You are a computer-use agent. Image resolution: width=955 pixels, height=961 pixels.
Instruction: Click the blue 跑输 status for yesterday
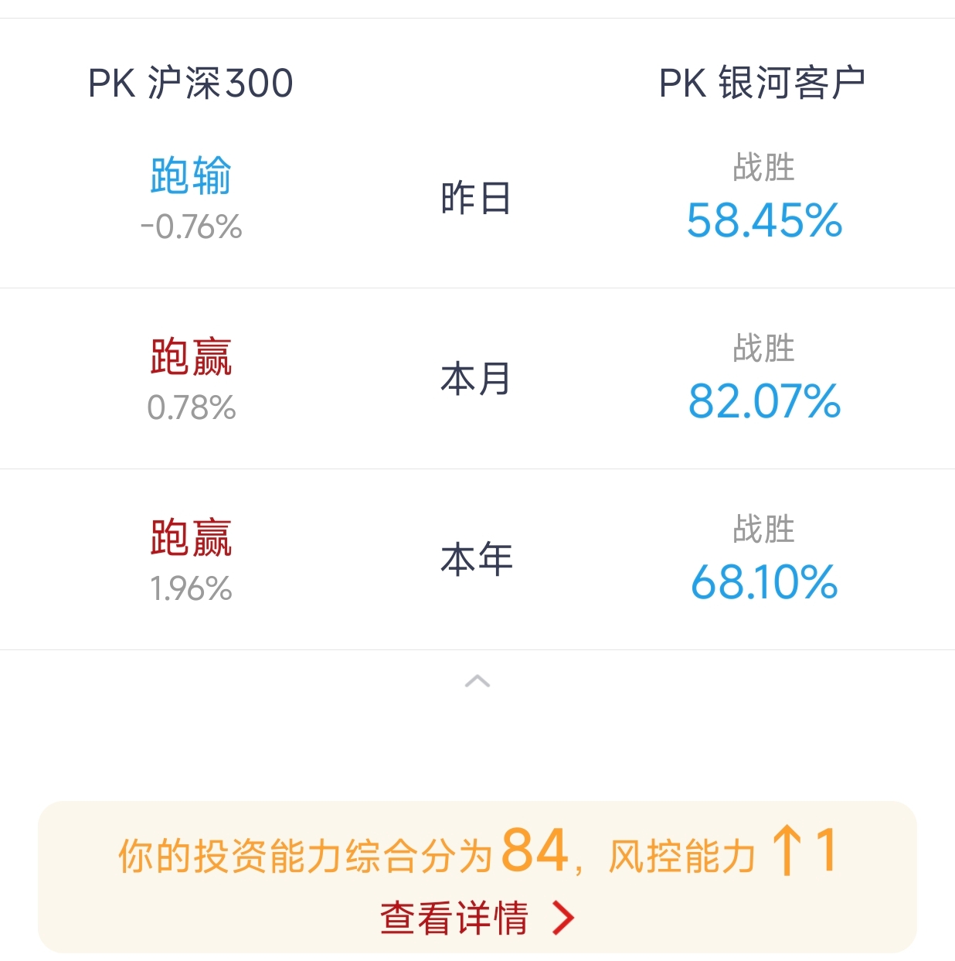coord(191,176)
